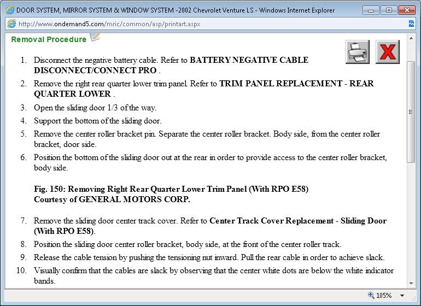Click 'Position the bottom of the sliding door' step

(x=210, y=162)
